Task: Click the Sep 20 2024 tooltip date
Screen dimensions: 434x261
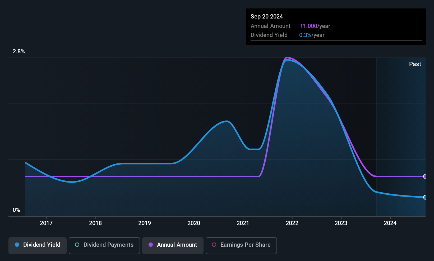Action: [x=267, y=17]
